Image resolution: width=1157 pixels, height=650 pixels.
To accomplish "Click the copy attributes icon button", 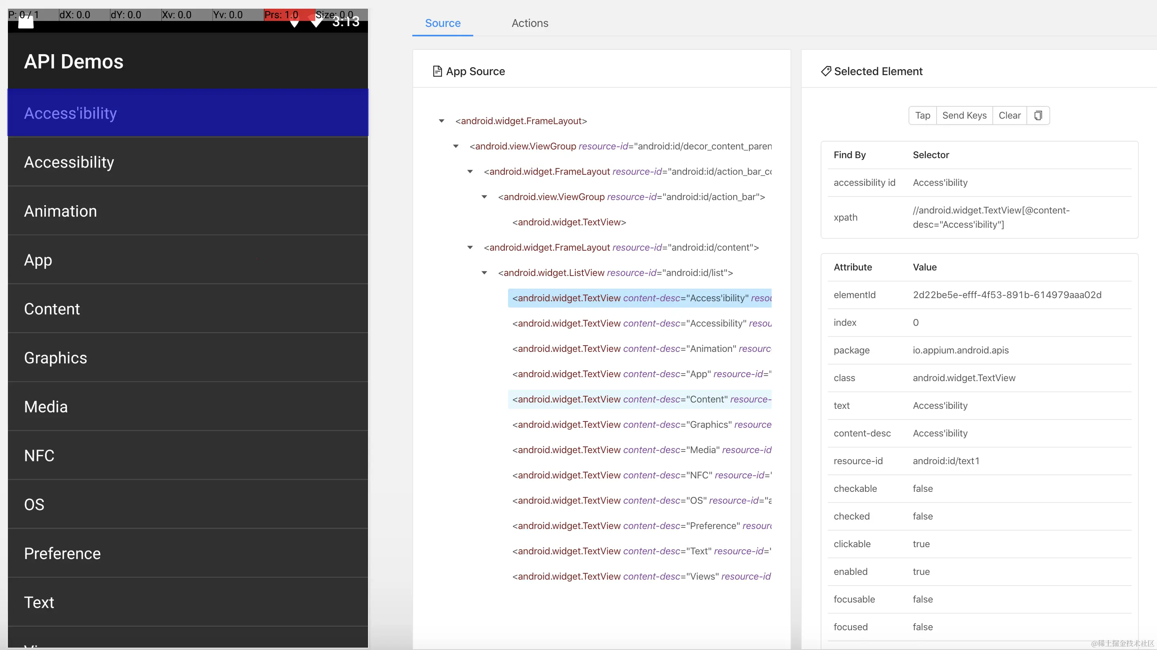I will pyautogui.click(x=1038, y=116).
